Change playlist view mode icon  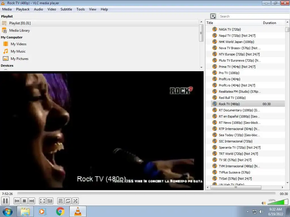(x=213, y=16)
